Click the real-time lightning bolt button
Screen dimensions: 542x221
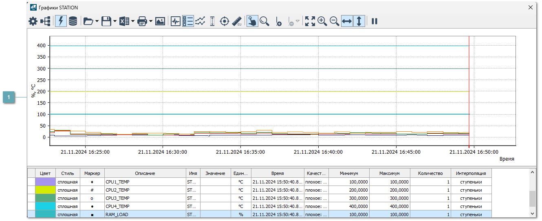pos(61,21)
